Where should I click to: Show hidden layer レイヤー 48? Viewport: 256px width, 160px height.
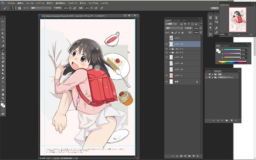[x=166, y=63]
